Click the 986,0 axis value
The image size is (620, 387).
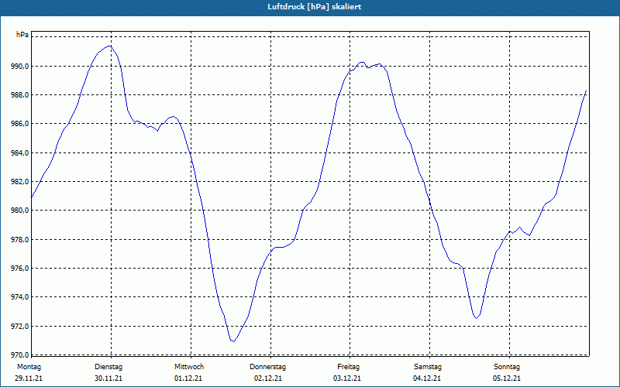coord(20,124)
